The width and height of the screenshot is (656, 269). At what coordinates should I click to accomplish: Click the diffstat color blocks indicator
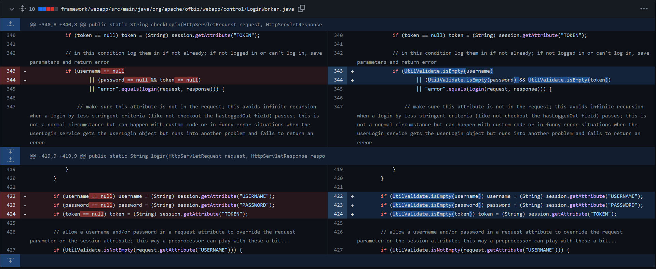(x=48, y=9)
